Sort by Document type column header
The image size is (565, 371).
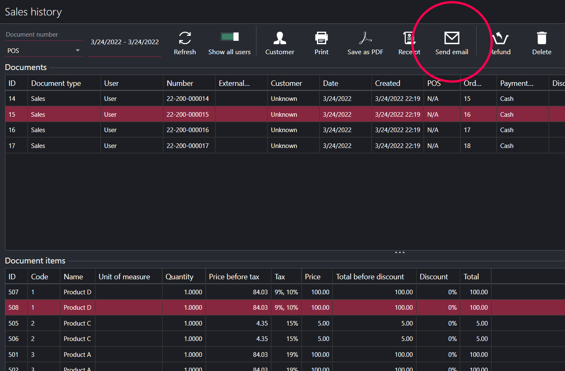56,83
